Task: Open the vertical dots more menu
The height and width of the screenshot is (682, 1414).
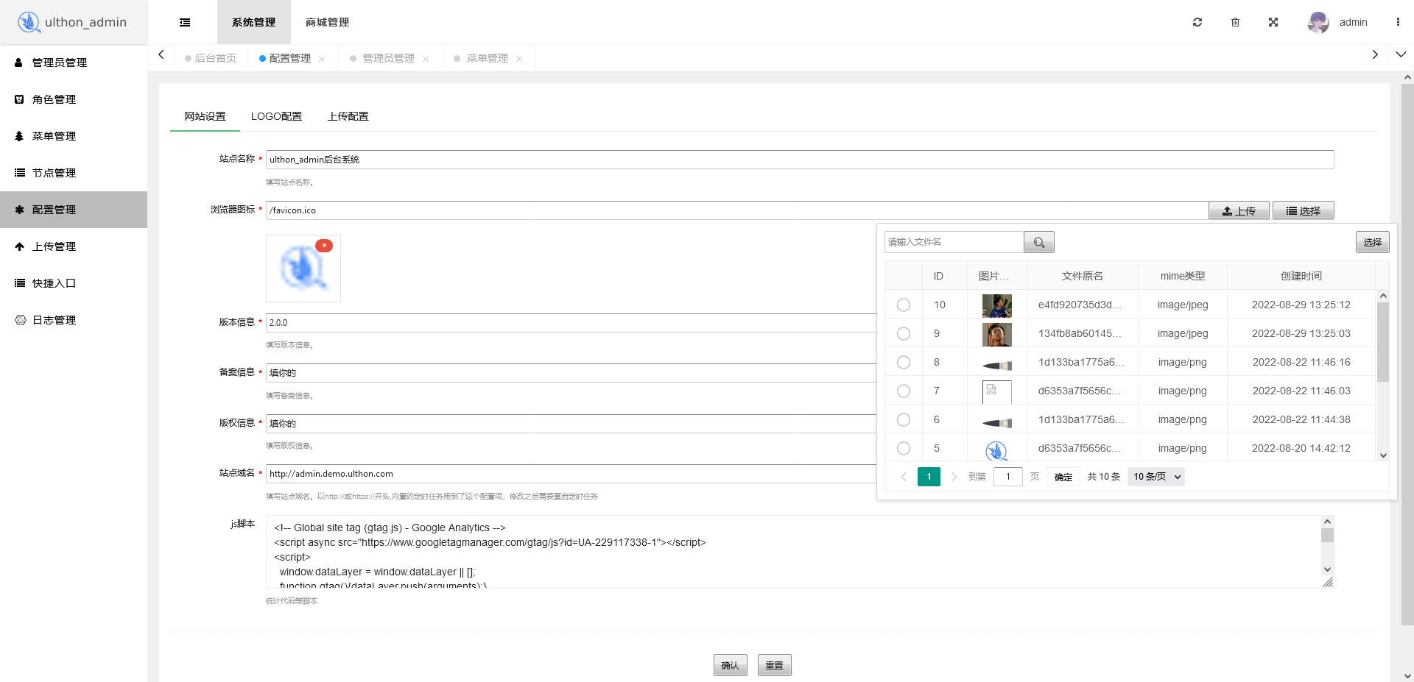Action: coord(1398,22)
